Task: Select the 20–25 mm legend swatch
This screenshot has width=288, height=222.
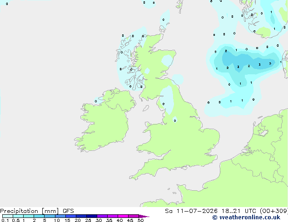Action: [x=81, y=216]
